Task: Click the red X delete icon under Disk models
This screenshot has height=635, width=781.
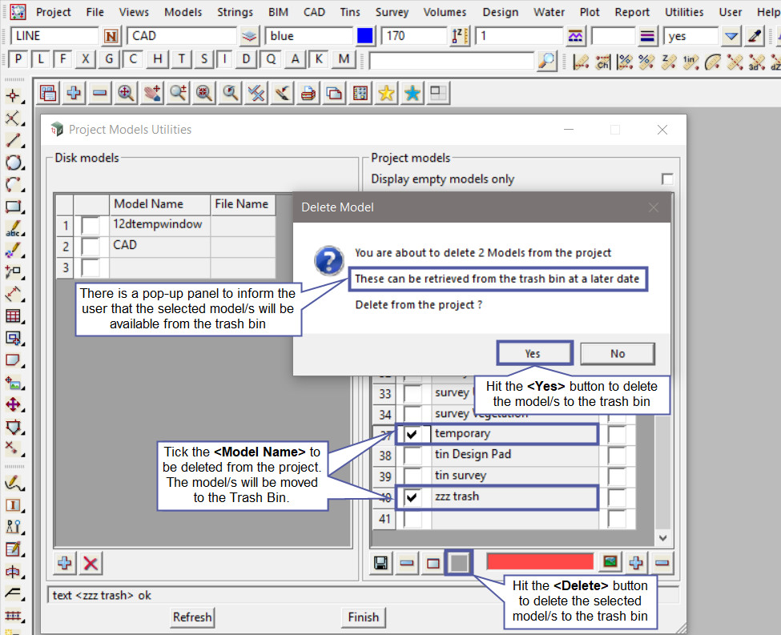Action: click(91, 563)
